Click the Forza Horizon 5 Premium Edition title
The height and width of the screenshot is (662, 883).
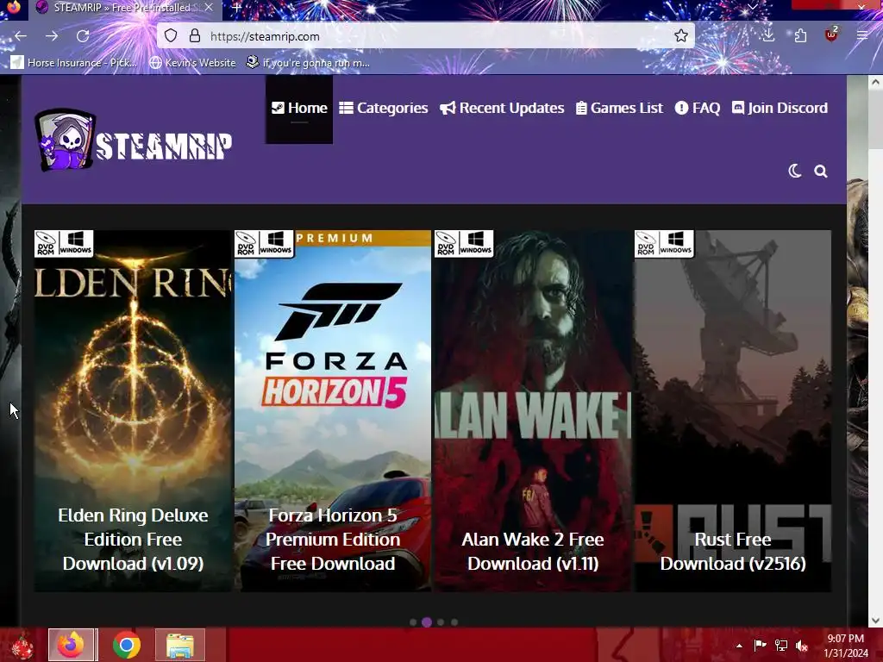click(x=333, y=540)
